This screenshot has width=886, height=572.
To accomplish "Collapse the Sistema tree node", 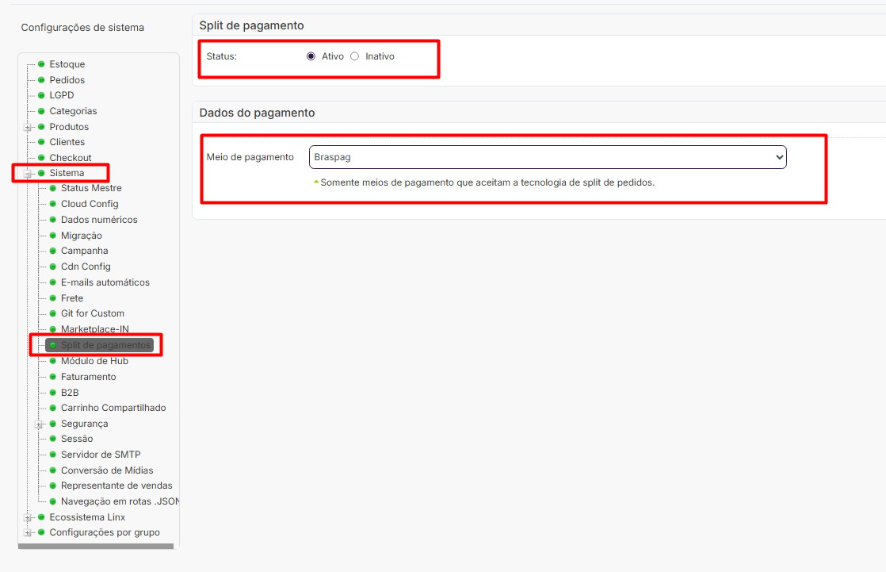I will tap(27, 173).
